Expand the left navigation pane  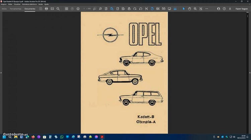1,72
